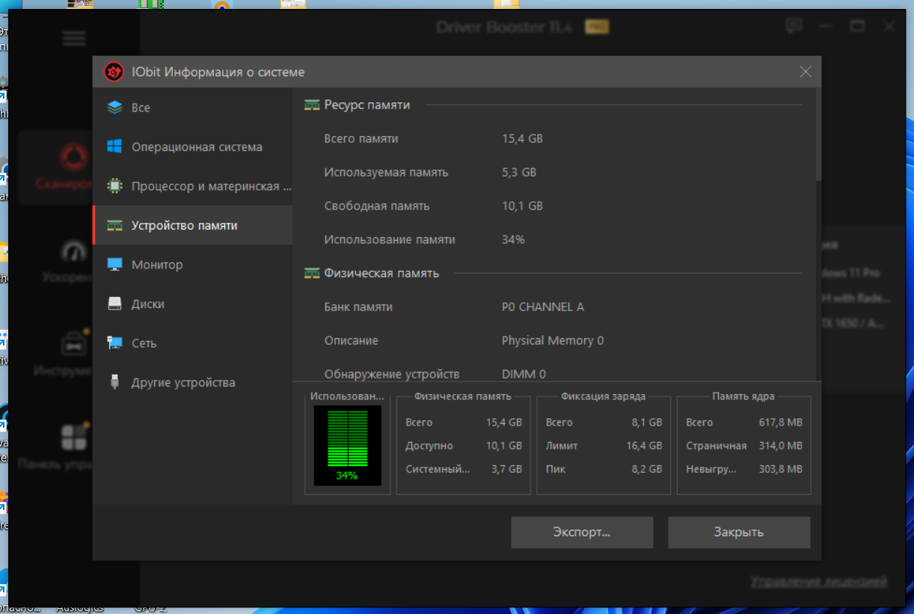Switch to 'Монитор' section
Image resolution: width=914 pixels, height=614 pixels.
[192, 265]
